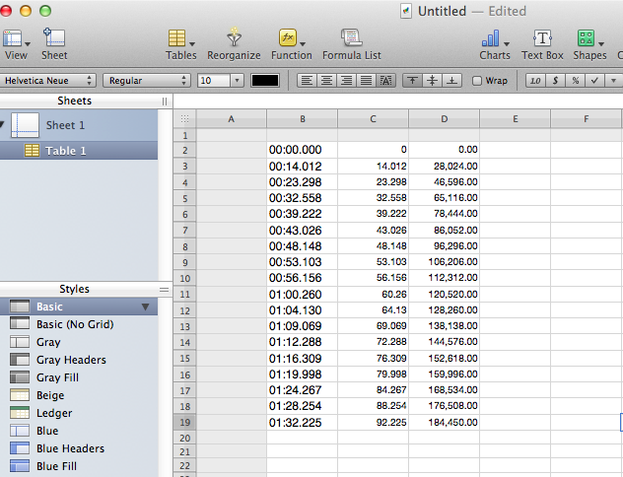The height and width of the screenshot is (477, 623).
Task: Open Helvetica Neue font family dropdown
Action: click(47, 81)
